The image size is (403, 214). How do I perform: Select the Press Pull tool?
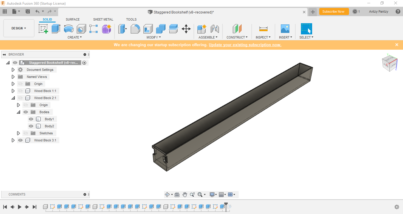point(122,29)
